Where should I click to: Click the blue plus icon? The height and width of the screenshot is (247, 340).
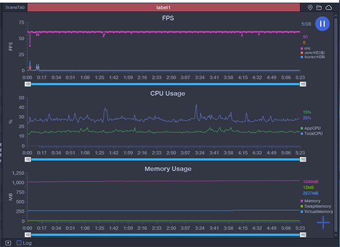pyautogui.click(x=323, y=222)
